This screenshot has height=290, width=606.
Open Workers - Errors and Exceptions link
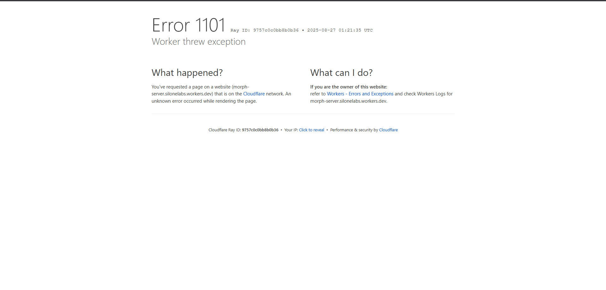(360, 94)
